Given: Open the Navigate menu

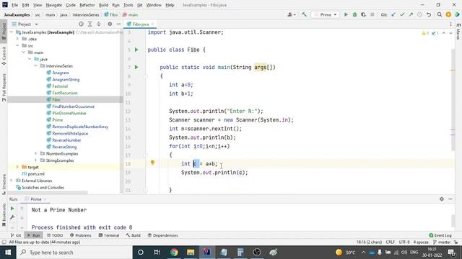Looking at the screenshot, I should click(x=54, y=5).
